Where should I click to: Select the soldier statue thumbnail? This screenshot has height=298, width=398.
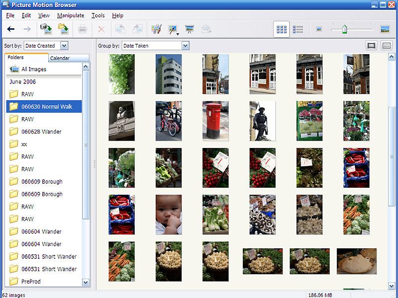point(263,121)
